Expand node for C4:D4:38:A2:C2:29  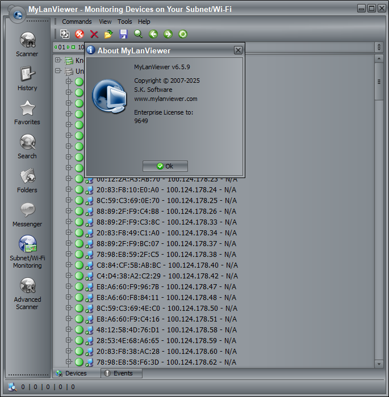click(68, 275)
